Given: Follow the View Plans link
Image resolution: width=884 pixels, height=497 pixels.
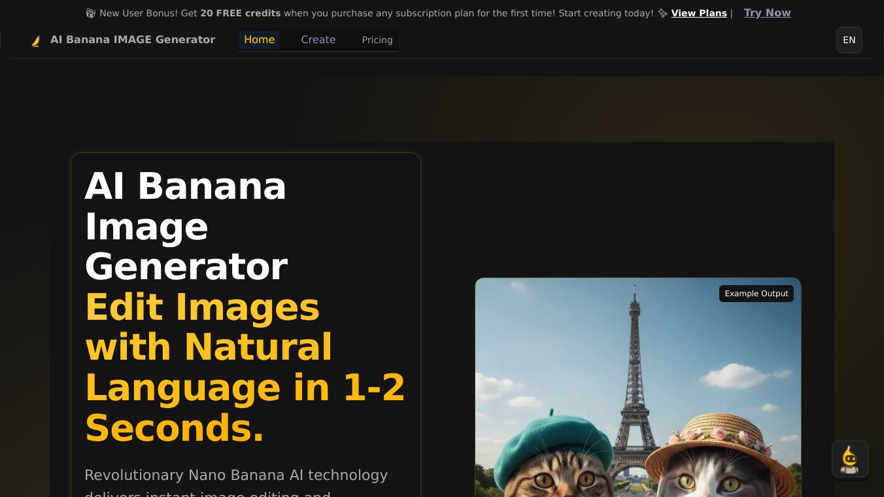Looking at the screenshot, I should 699,13.
